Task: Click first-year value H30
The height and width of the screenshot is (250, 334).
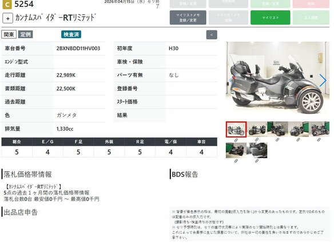Action: click(174, 49)
